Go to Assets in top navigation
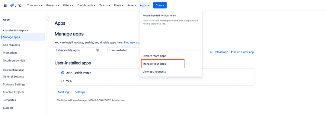The image size is (326, 115). tap(132, 5)
